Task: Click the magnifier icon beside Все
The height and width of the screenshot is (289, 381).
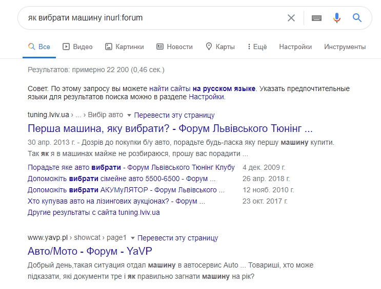Action: pyautogui.click(x=31, y=47)
